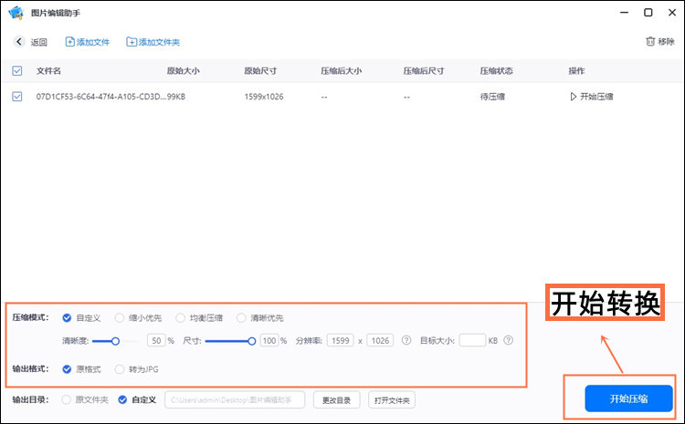
Task: Click the 清晰度 slider handle
Action: (115, 341)
